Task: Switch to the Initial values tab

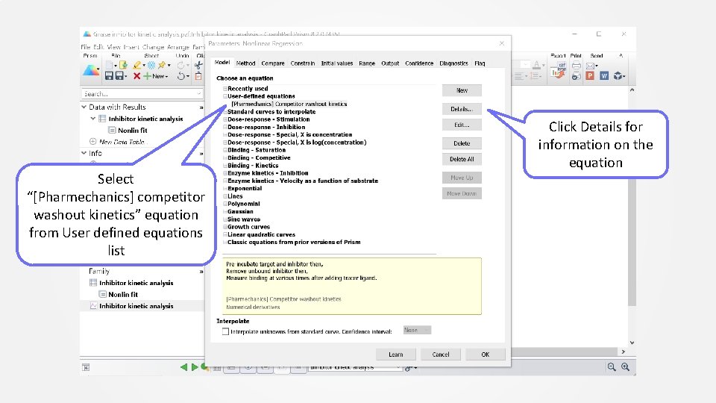Action: pos(337,63)
